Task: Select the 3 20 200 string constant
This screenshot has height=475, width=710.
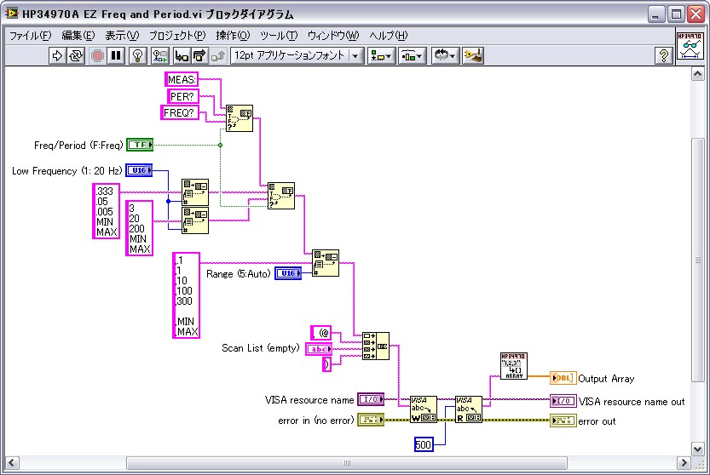Action: coord(140,228)
